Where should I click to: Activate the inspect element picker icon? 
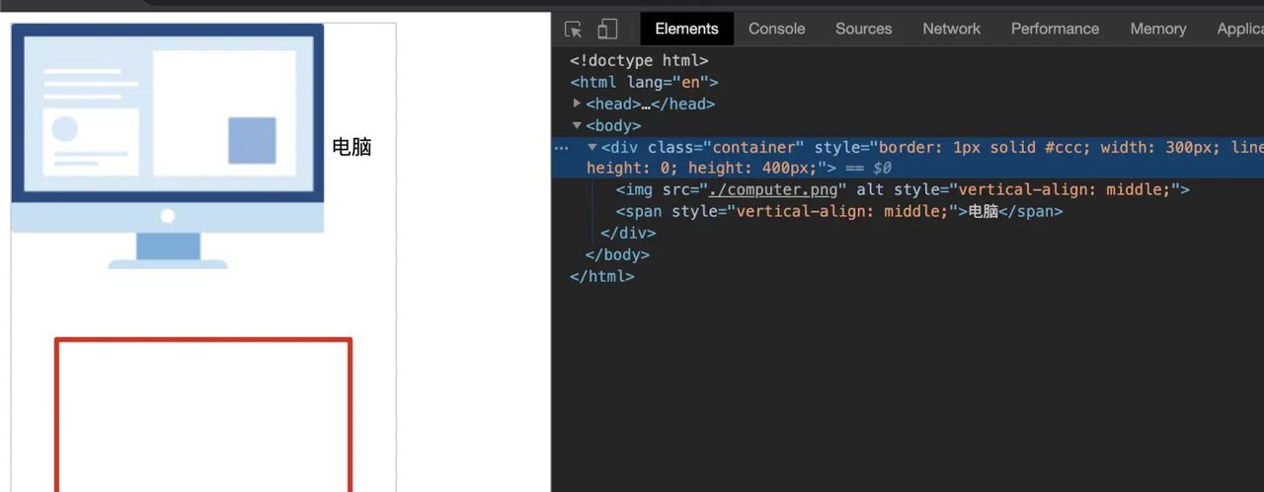click(x=574, y=29)
